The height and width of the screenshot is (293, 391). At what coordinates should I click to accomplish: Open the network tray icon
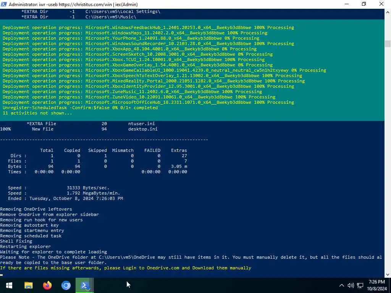tap(360, 285)
